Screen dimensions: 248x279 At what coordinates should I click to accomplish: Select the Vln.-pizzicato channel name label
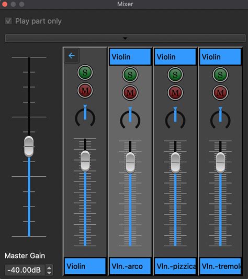pos(175,266)
